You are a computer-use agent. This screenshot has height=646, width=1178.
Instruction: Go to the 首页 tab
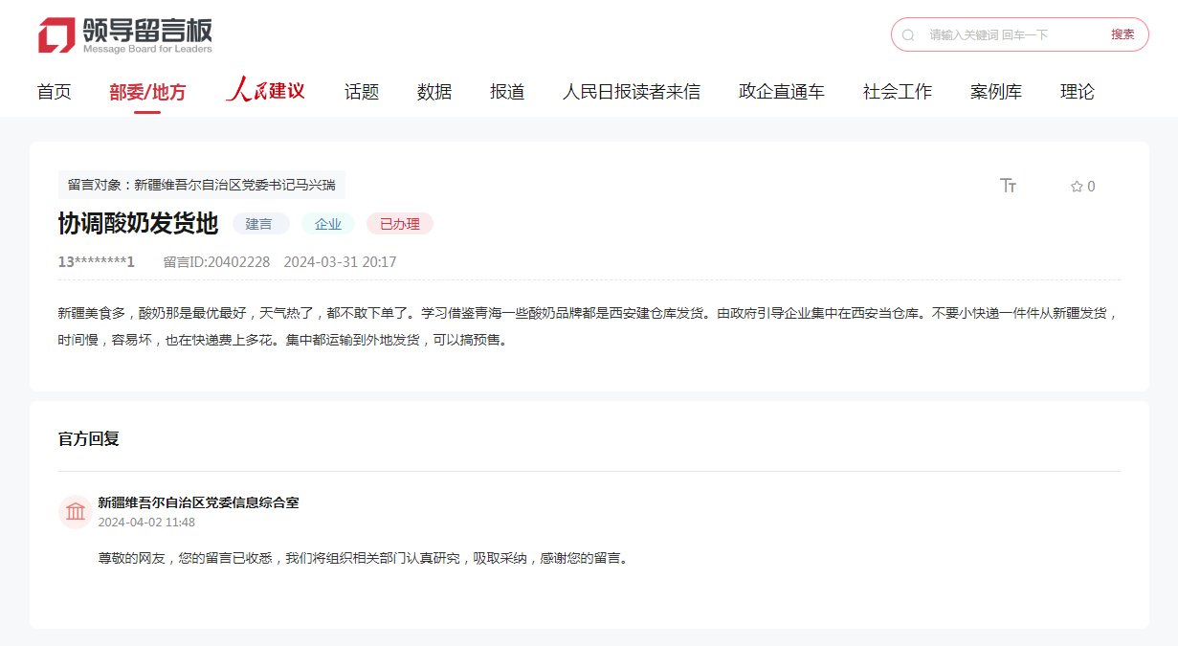[x=54, y=92]
